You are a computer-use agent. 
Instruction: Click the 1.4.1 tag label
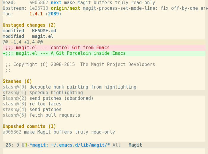[36, 14]
